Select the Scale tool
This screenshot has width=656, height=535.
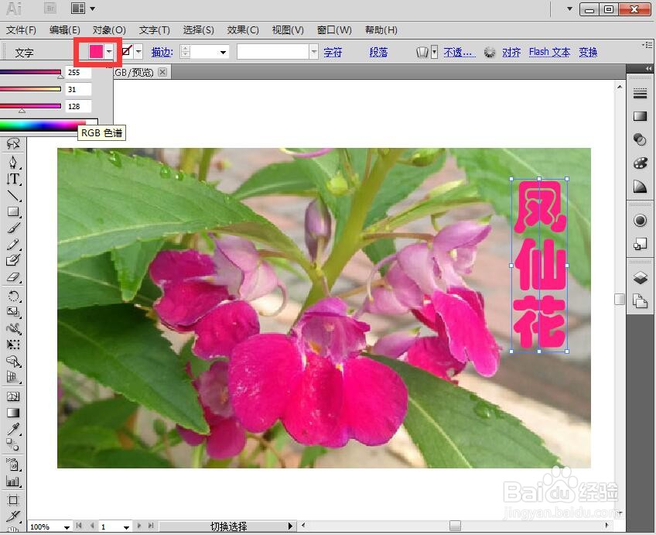coord(13,312)
